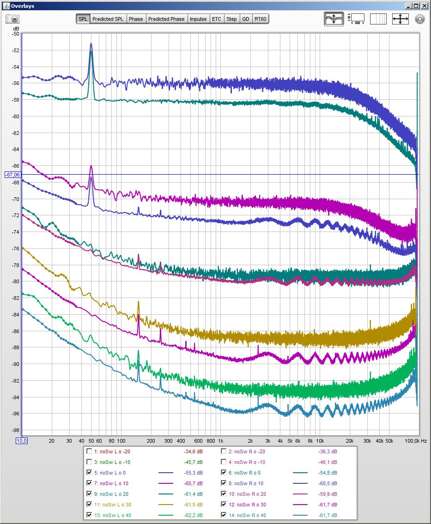Click the line sample for trace 11
Viewport: 431px width, 524px height.
click(166, 505)
